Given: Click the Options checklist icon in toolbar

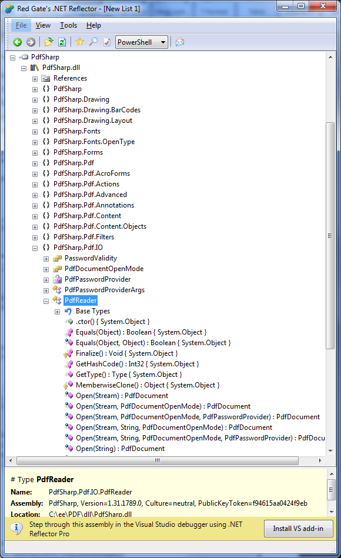Looking at the screenshot, I should pyautogui.click(x=107, y=42).
